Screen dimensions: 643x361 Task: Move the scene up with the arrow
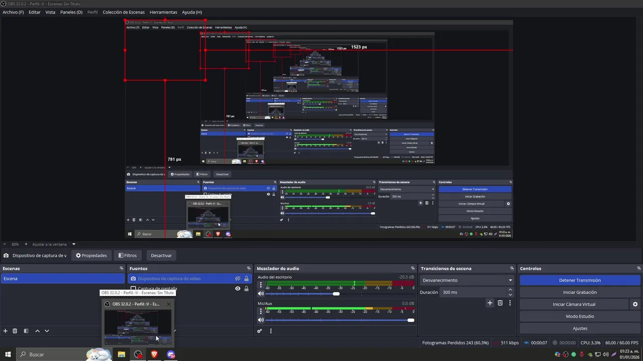click(x=37, y=331)
